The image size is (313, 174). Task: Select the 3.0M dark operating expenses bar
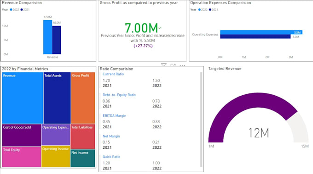255,37
